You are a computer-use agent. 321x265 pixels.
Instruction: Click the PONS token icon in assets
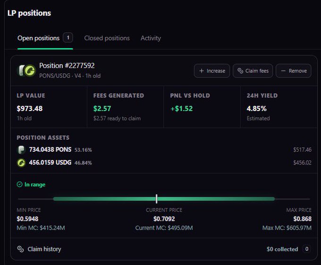21,150
